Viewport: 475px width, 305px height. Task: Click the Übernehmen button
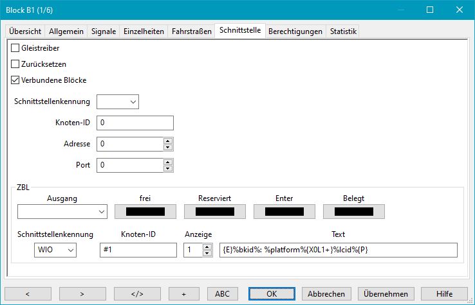click(x=386, y=293)
